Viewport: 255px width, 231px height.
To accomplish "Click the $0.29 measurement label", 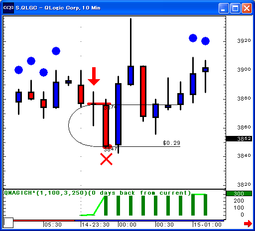I will [x=171, y=143].
